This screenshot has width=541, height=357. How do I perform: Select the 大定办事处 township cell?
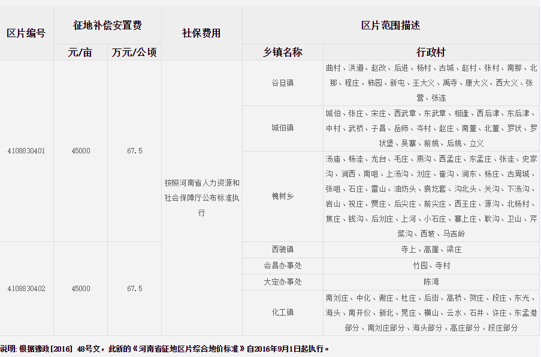[x=283, y=282]
